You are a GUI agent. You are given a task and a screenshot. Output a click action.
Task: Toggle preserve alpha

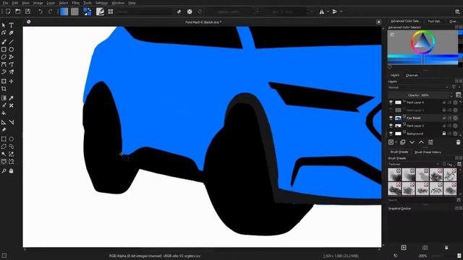190,12
